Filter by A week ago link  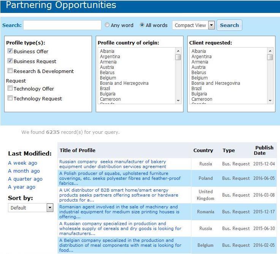[23, 163]
